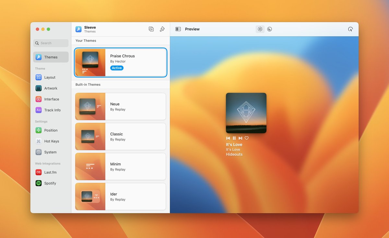Click the duplicate theme icon

click(151, 29)
